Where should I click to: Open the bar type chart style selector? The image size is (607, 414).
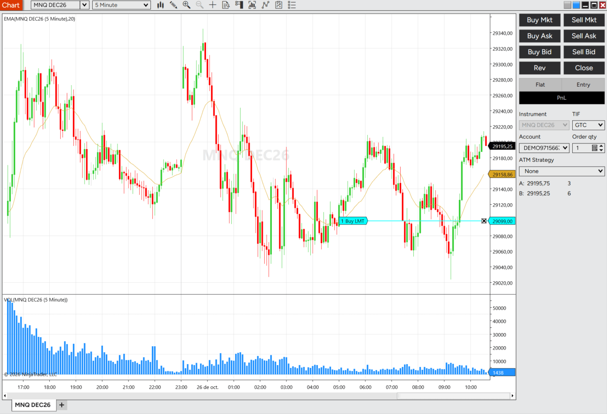(160, 5)
